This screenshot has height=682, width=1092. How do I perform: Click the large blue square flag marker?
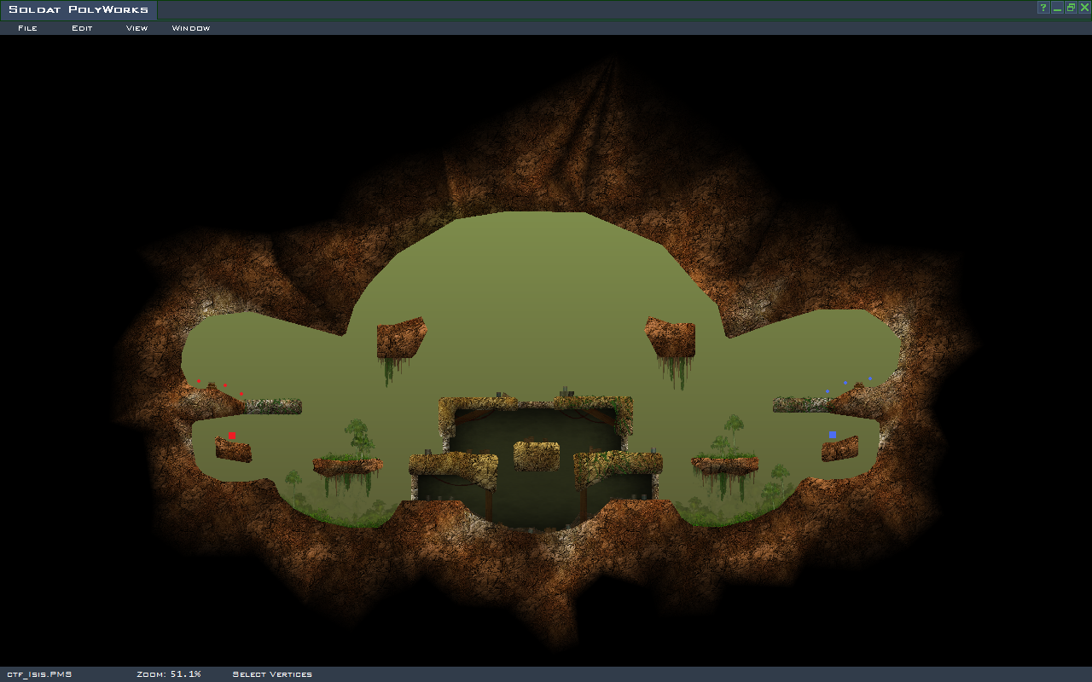[x=832, y=435]
